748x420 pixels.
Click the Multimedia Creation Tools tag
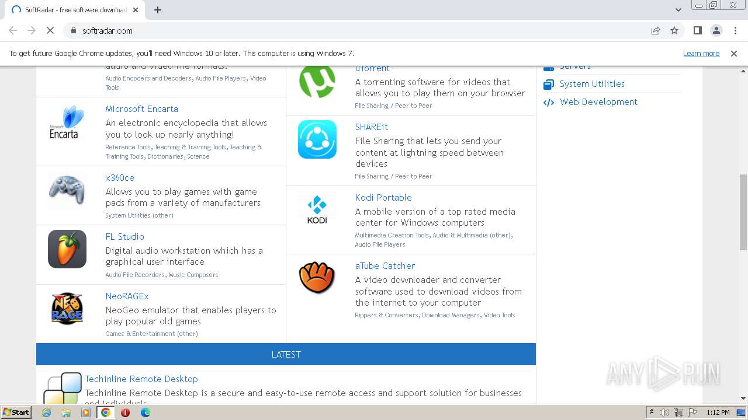point(392,235)
